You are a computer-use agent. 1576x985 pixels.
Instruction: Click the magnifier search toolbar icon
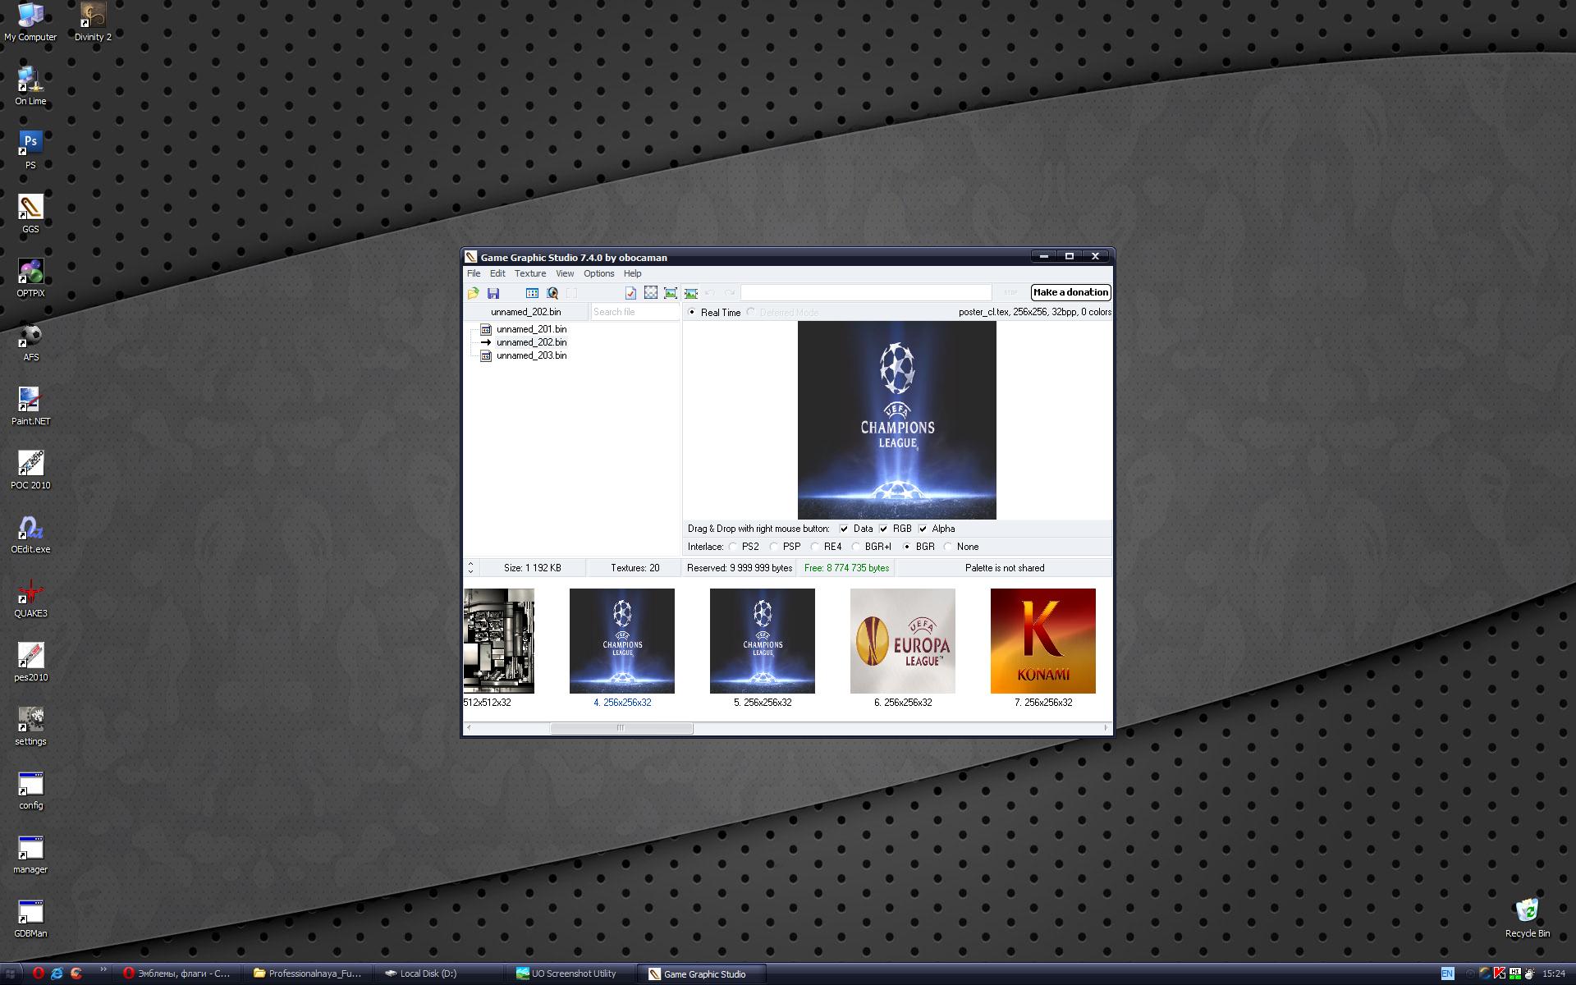click(552, 293)
